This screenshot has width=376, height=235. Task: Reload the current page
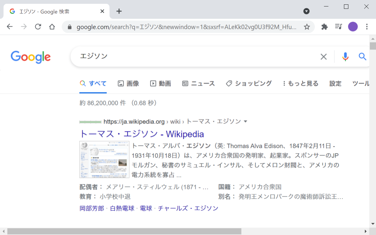click(38, 27)
